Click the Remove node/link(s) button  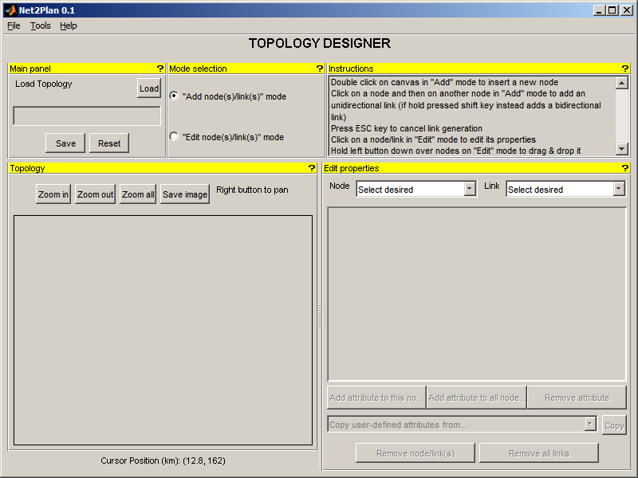pos(415,453)
